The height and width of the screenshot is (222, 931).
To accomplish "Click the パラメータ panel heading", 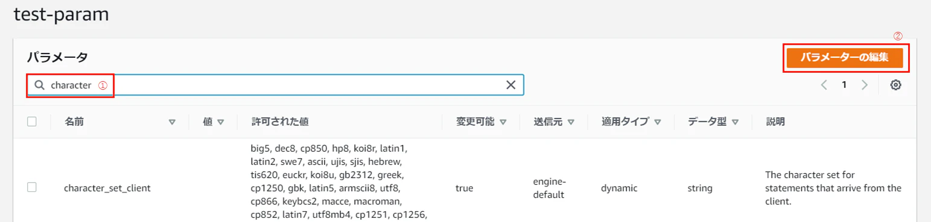I will coord(57,58).
